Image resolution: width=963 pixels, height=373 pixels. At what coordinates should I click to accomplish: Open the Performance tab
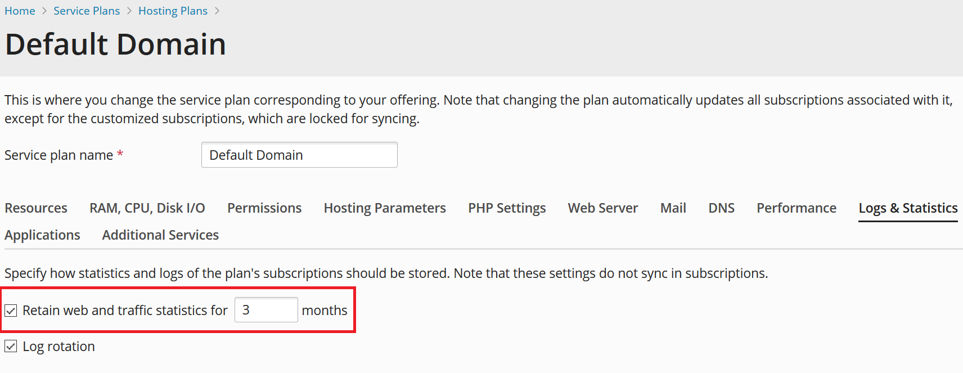pyautogui.click(x=796, y=208)
